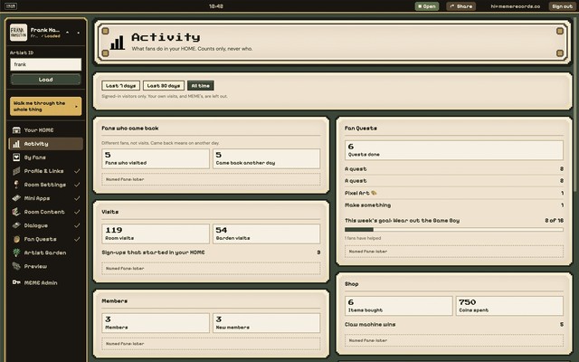This screenshot has width=579, height=362.
Task: Click the '3 New members' stat box
Action: [266, 323]
